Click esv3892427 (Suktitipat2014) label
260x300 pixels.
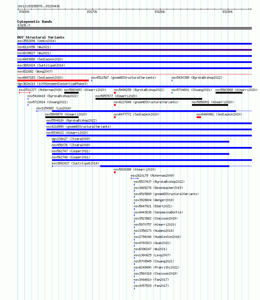point(75,163)
